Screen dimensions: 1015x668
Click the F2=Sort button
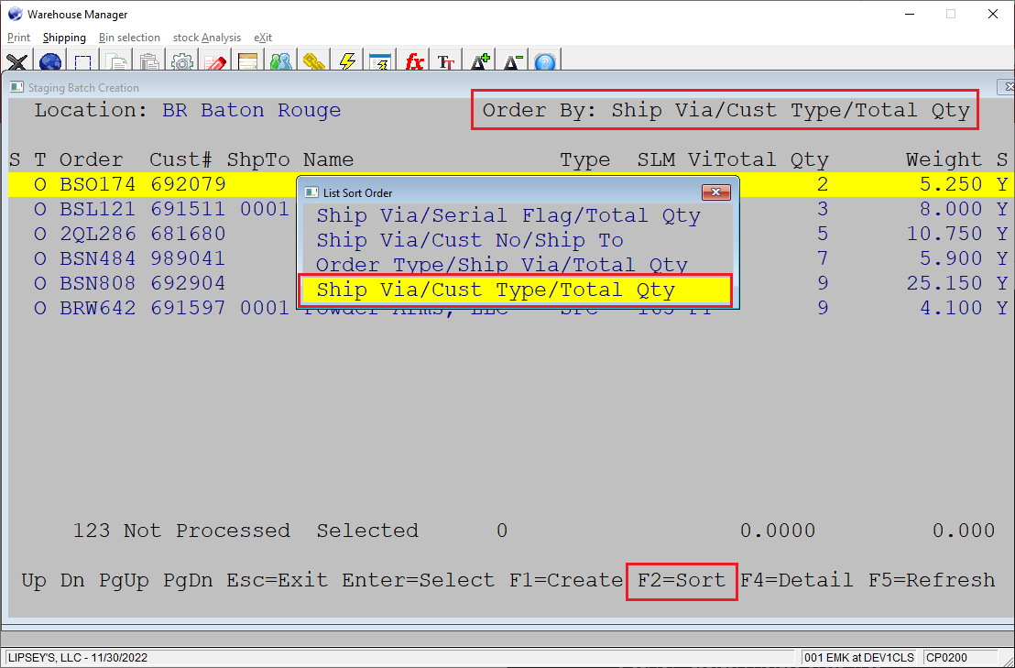pos(682,580)
